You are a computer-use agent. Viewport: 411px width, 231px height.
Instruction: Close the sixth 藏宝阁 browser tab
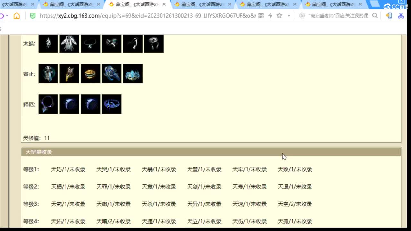tap(360, 4)
